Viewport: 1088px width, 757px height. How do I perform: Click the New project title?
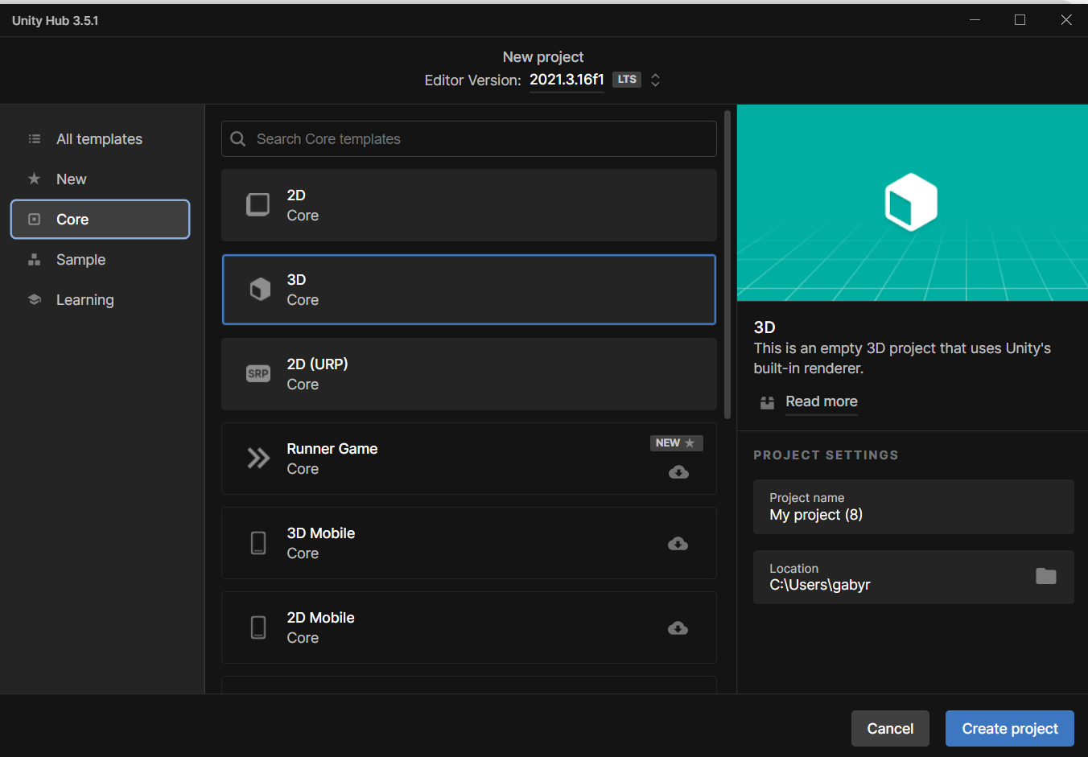click(543, 57)
